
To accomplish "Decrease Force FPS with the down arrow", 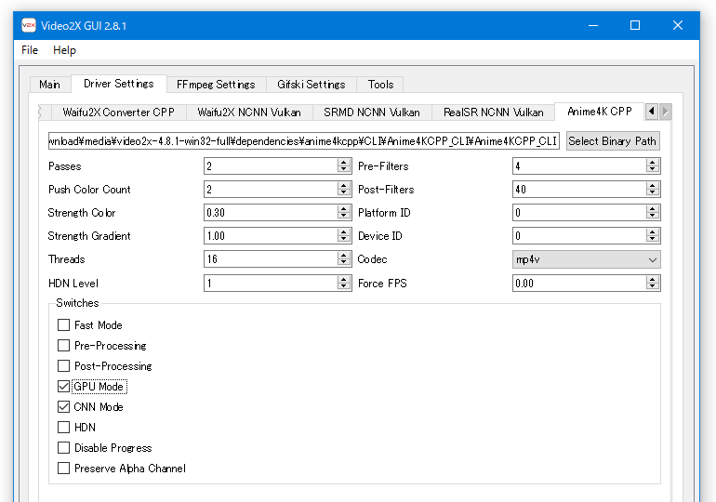I will pos(653,287).
